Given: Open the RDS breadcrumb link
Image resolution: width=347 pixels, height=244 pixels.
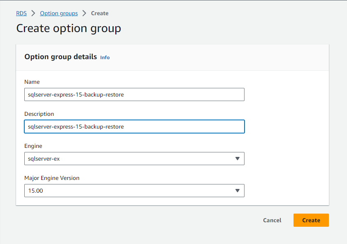Looking at the screenshot, I should 21,13.
